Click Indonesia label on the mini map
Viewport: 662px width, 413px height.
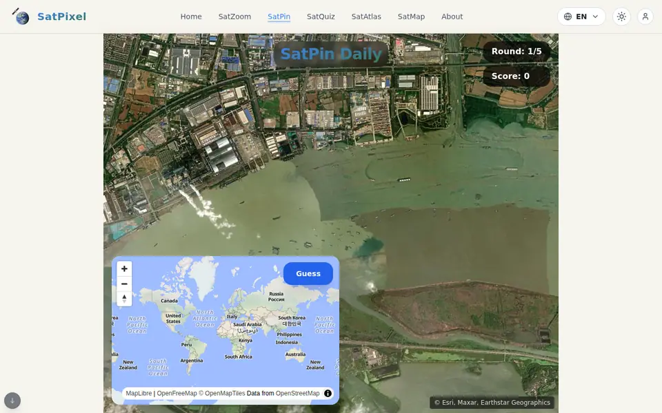287,342
